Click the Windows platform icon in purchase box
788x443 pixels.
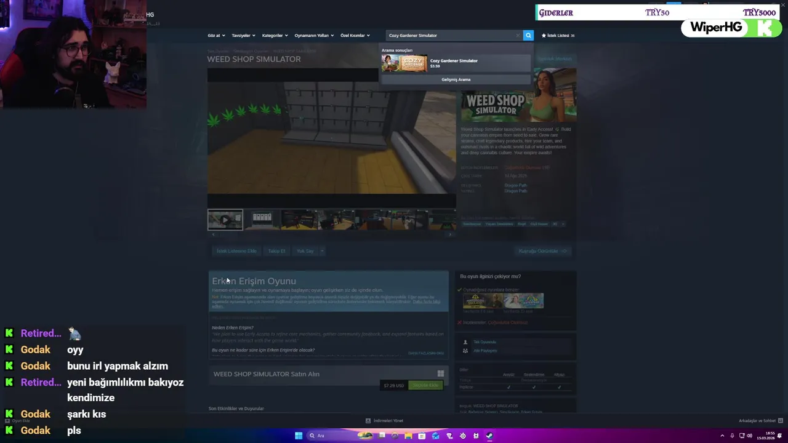440,373
